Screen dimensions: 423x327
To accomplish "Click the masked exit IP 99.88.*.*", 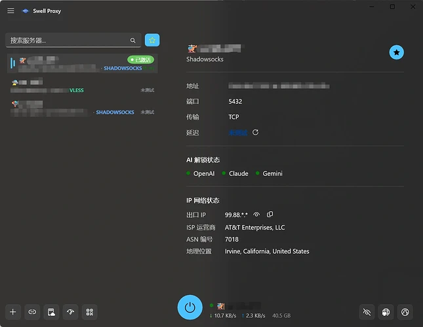I will pyautogui.click(x=236, y=215).
